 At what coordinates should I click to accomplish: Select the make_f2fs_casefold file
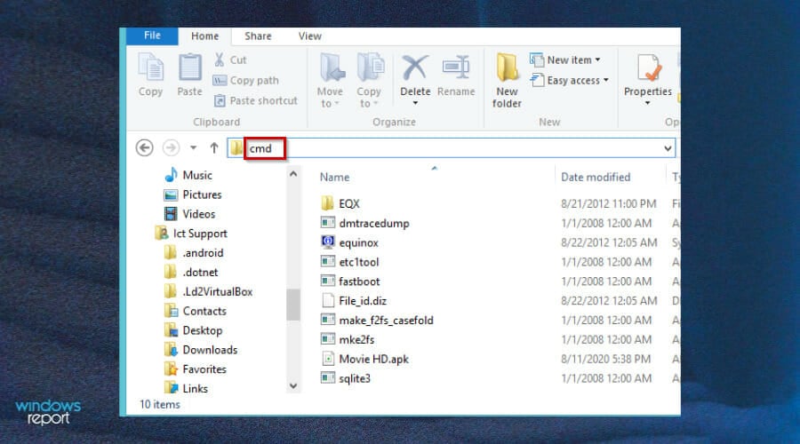coord(377,320)
